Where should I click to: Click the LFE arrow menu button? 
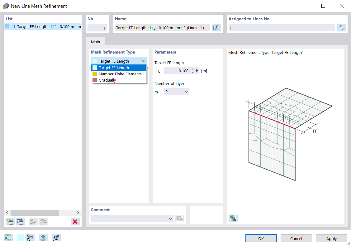coord(197,70)
